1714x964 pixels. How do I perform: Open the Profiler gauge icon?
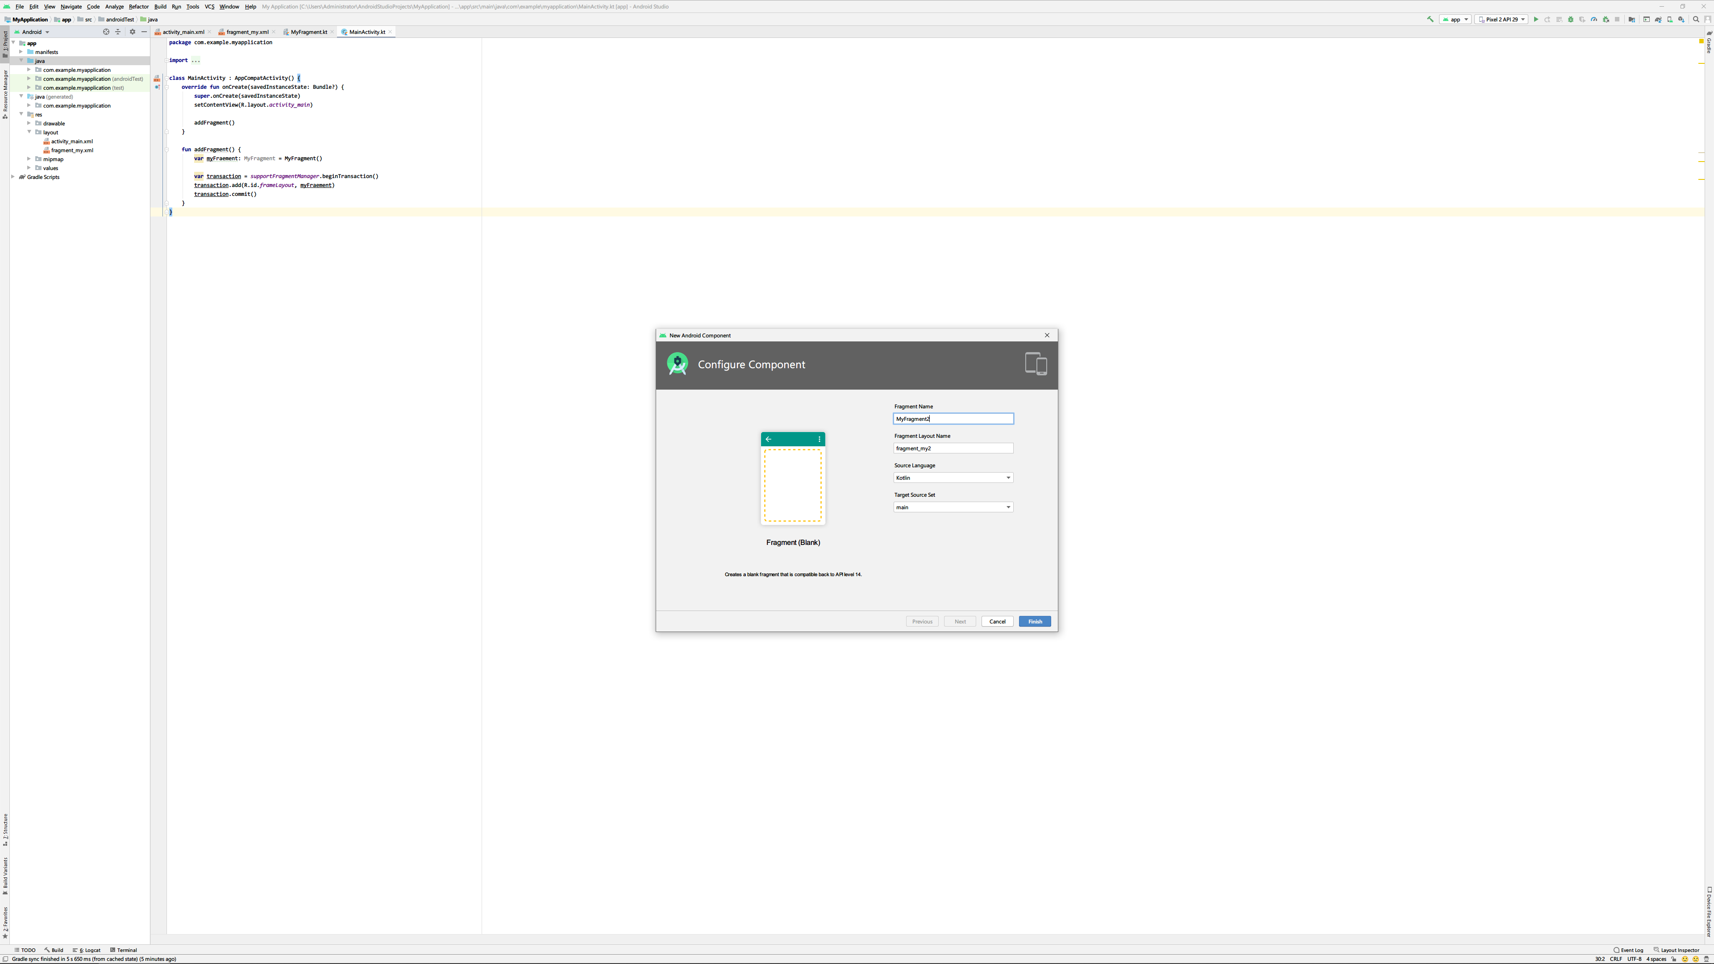click(x=1593, y=19)
